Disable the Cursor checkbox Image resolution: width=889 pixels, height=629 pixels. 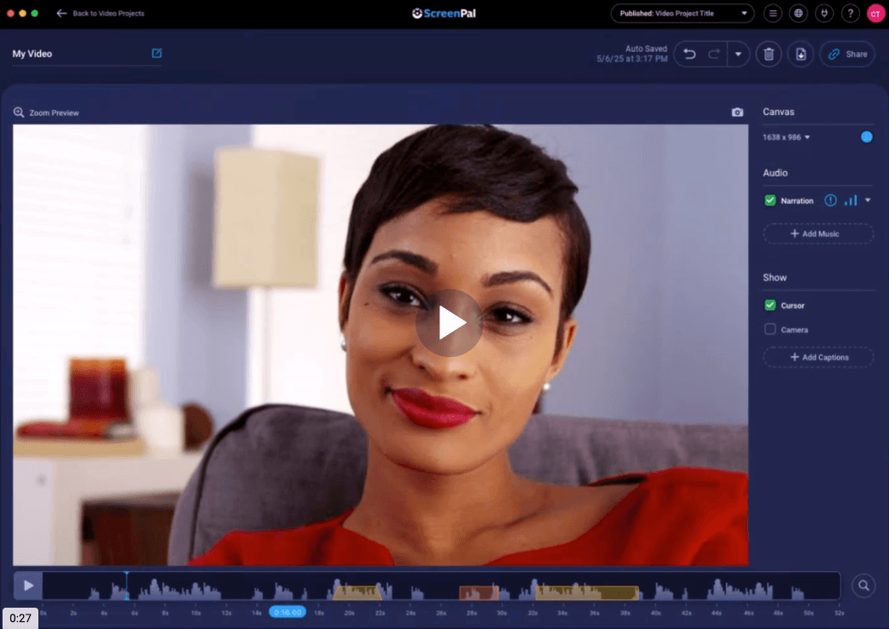click(770, 305)
